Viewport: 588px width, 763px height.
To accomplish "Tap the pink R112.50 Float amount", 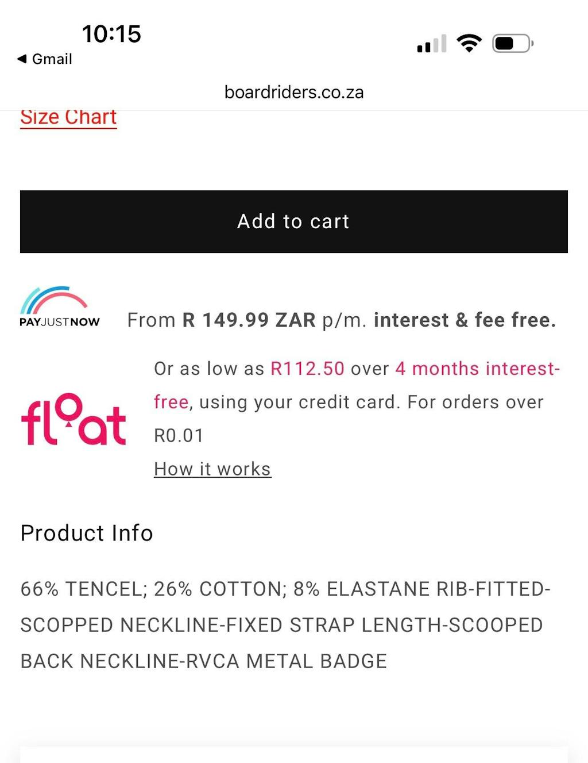I will (x=307, y=369).
